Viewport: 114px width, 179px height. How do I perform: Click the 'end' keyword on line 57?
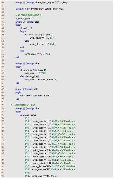17,57
